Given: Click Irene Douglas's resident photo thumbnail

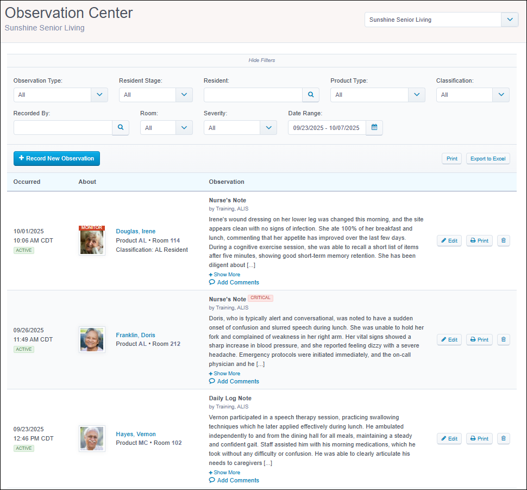Looking at the screenshot, I should (92, 240).
